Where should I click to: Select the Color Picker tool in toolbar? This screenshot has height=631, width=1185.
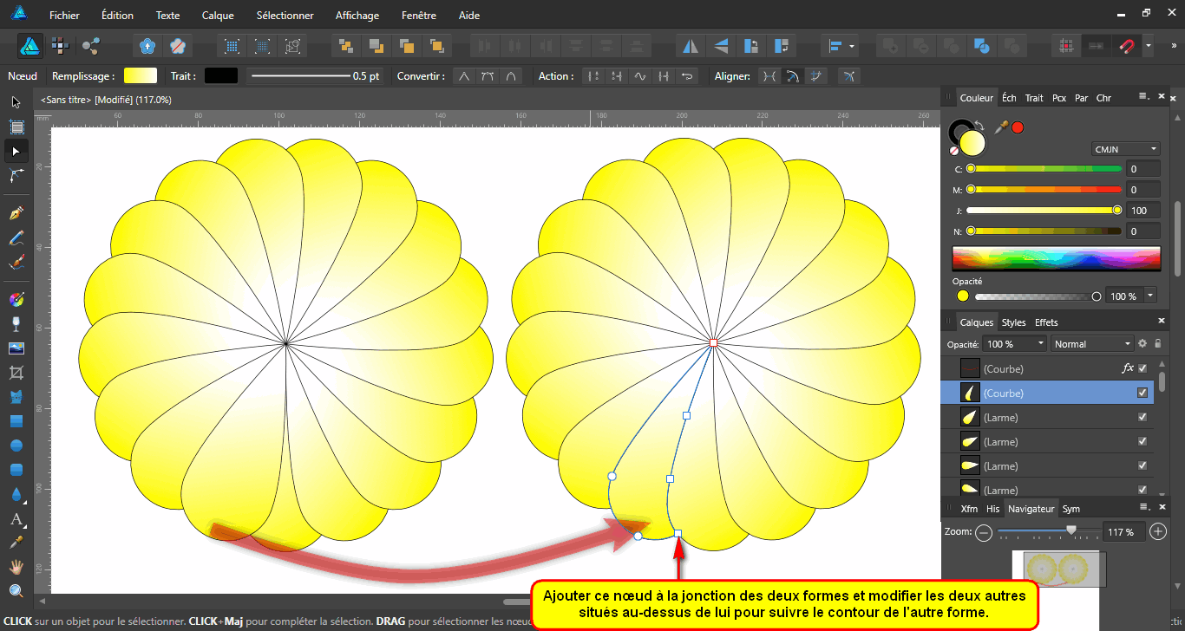pos(16,543)
